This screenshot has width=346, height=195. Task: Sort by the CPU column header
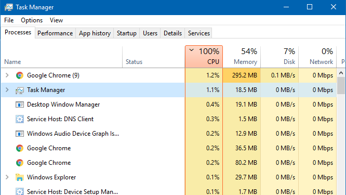tap(204, 57)
